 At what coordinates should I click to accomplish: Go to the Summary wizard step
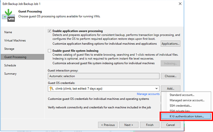(10, 73)
